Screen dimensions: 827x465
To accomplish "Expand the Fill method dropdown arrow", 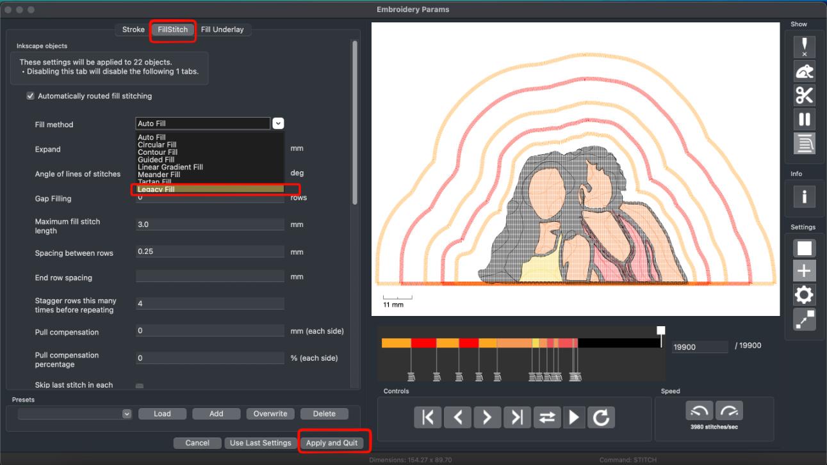I will coord(278,123).
